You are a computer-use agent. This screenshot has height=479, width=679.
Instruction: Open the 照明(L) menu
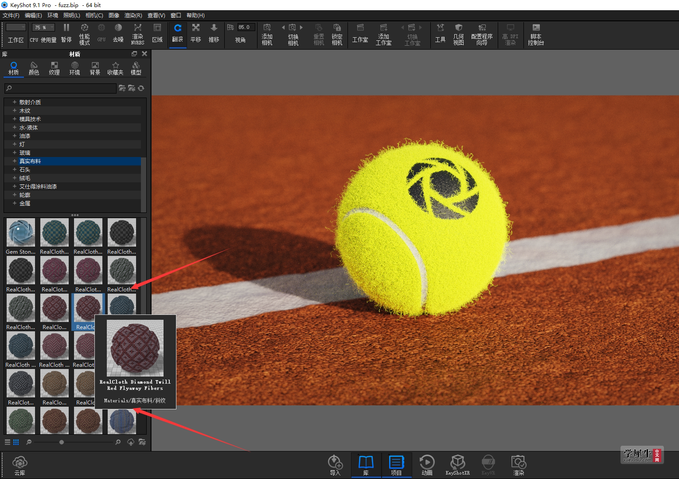click(72, 16)
